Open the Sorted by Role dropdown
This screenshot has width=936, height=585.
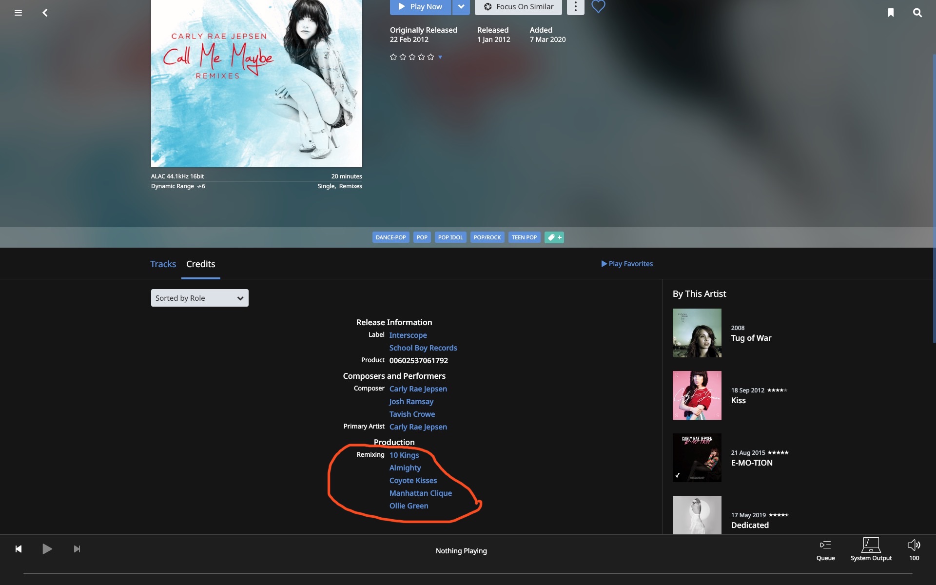point(200,298)
